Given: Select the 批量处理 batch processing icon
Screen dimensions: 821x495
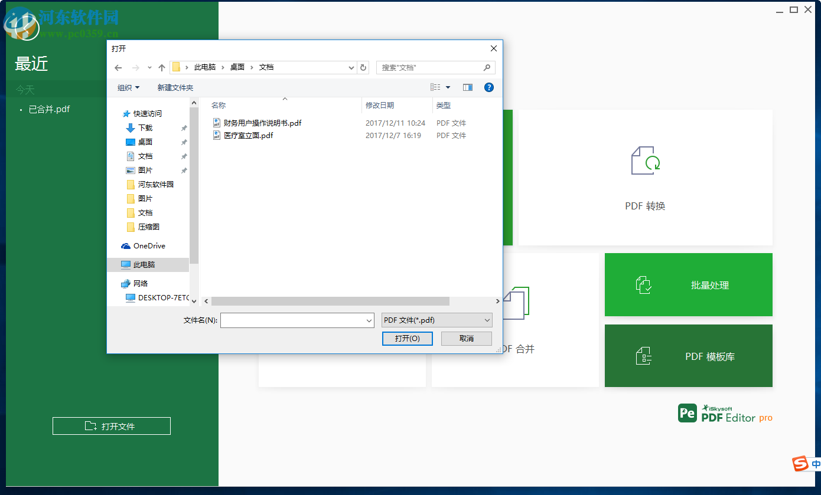Looking at the screenshot, I should tap(688, 284).
